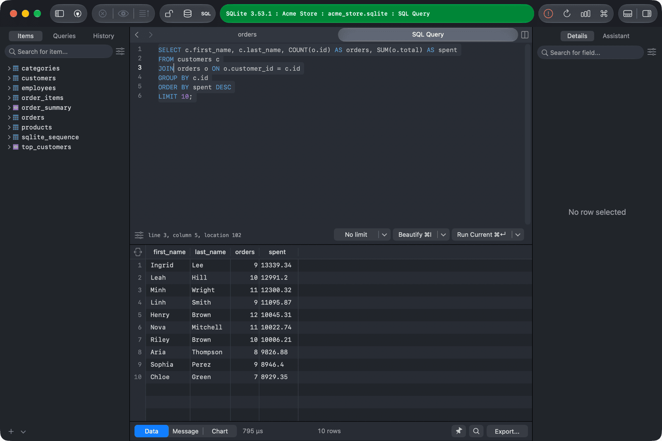Screen dimensions: 662x441
Task: Go back with the left arrow
Action: point(137,35)
